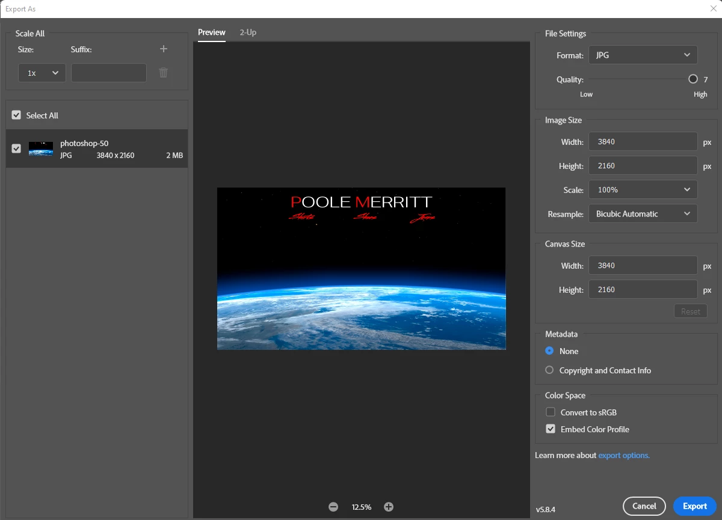Screen dimensions: 722x520
Task: Open the JPG Format dropdown
Action: [643, 55]
